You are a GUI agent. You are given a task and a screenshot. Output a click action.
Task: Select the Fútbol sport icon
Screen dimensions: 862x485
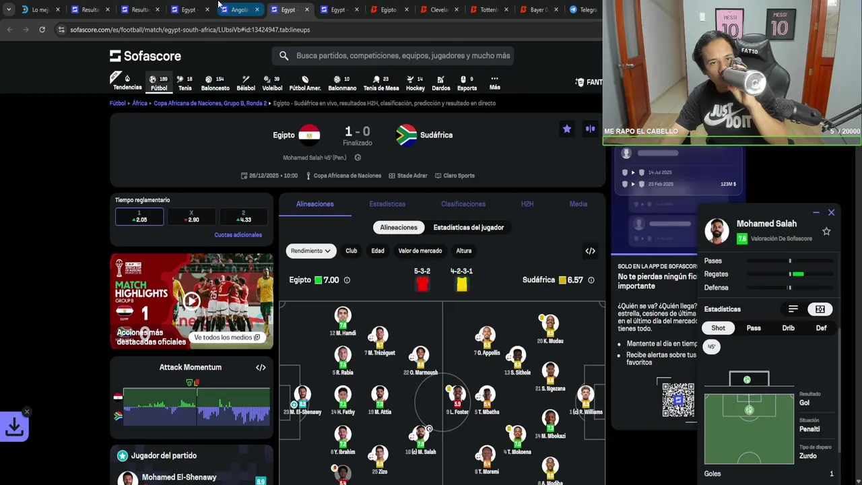tap(159, 83)
